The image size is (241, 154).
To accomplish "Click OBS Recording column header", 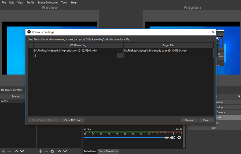I will [x=78, y=45].
